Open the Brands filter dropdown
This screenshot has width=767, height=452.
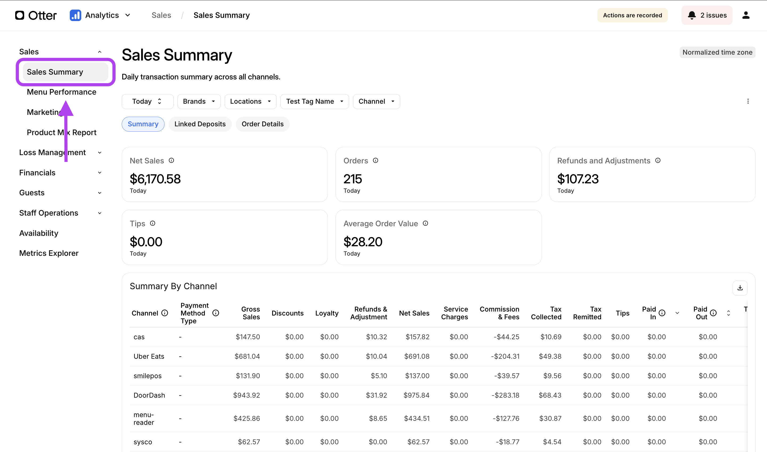tap(199, 101)
